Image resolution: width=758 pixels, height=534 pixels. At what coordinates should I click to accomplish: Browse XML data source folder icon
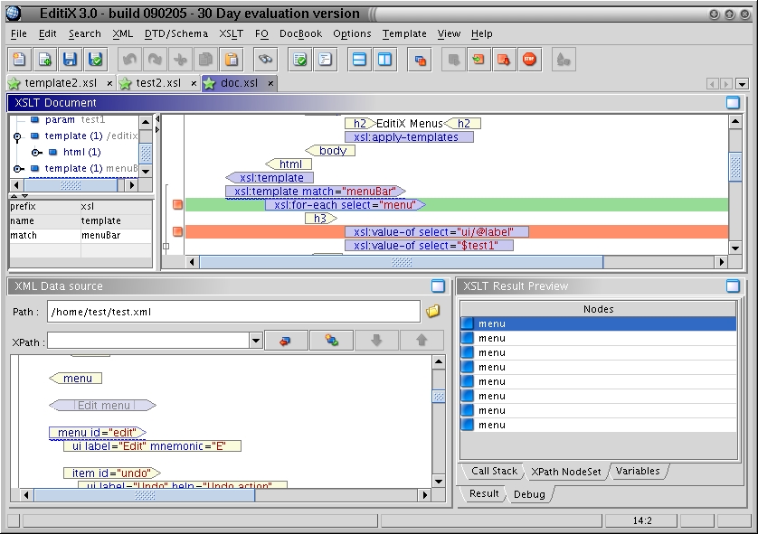433,312
